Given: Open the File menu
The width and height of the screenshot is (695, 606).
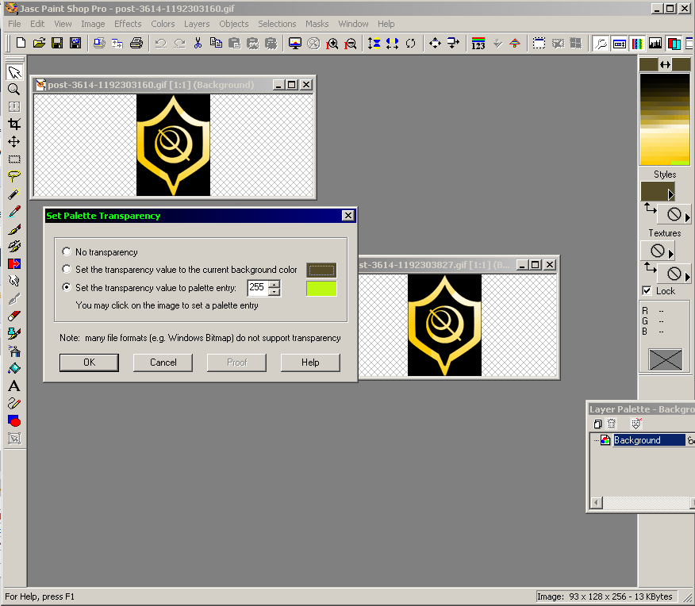Looking at the screenshot, I should (14, 24).
